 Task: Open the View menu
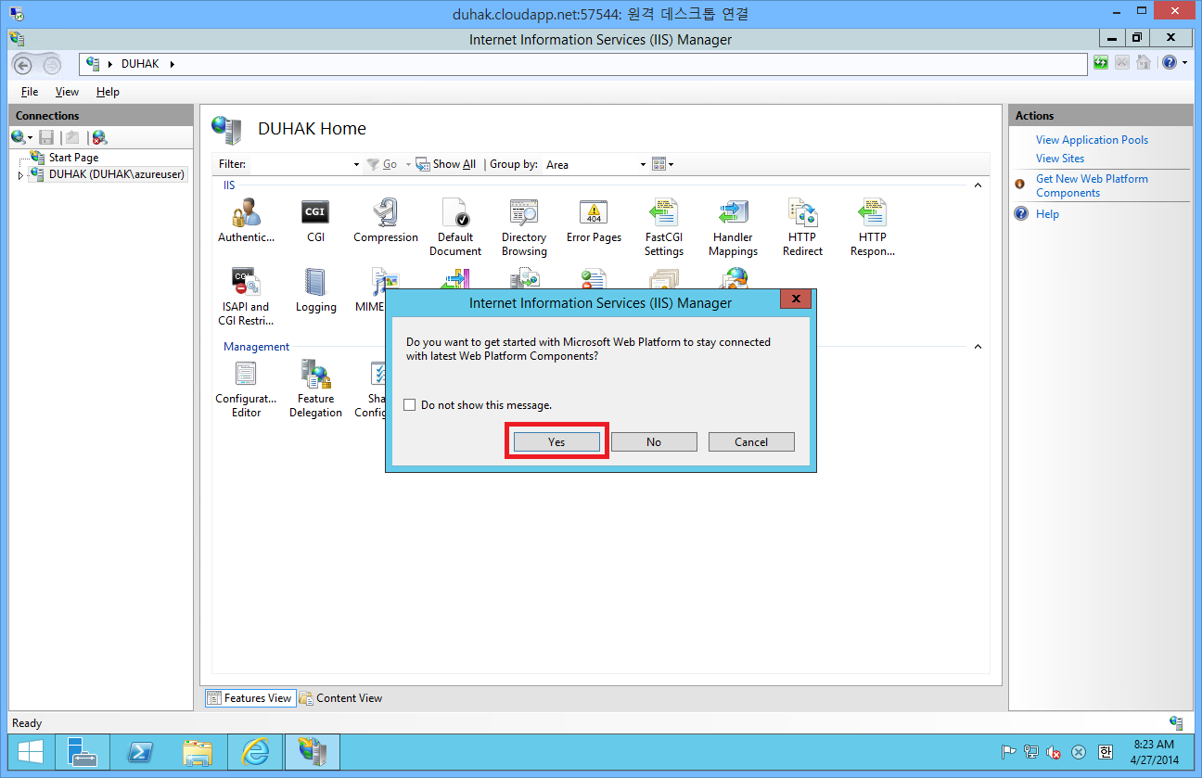tap(67, 92)
